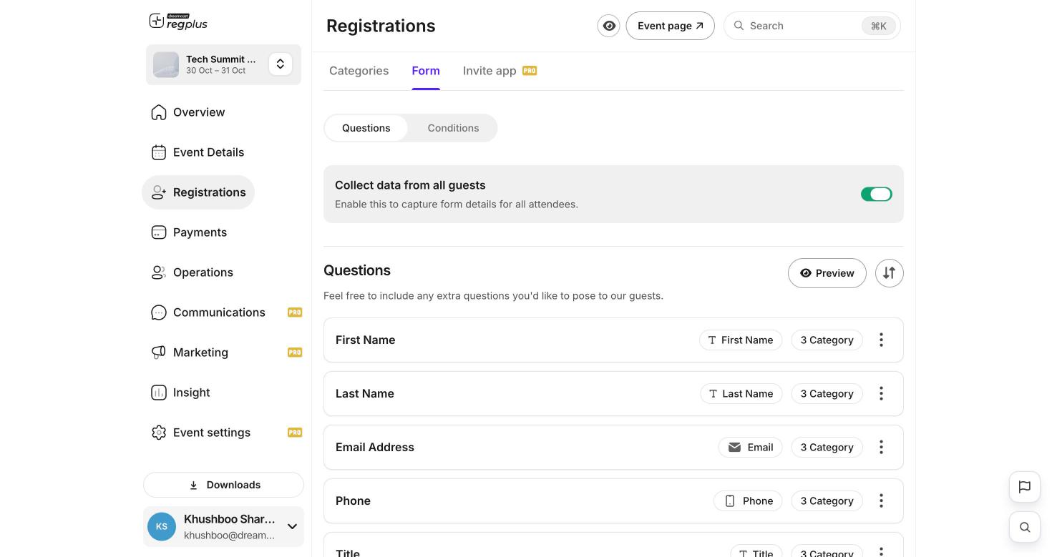Expand the Khushboo Sharma account menu
This screenshot has height=557, width=1052.
292,527
